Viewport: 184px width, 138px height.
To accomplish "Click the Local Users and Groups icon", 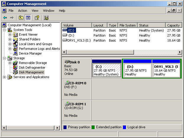I will [x=15, y=44].
